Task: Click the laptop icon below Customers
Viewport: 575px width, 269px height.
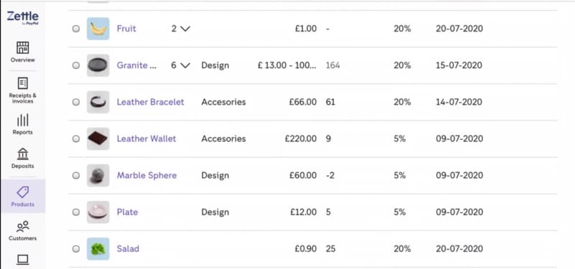Action: coord(22,260)
